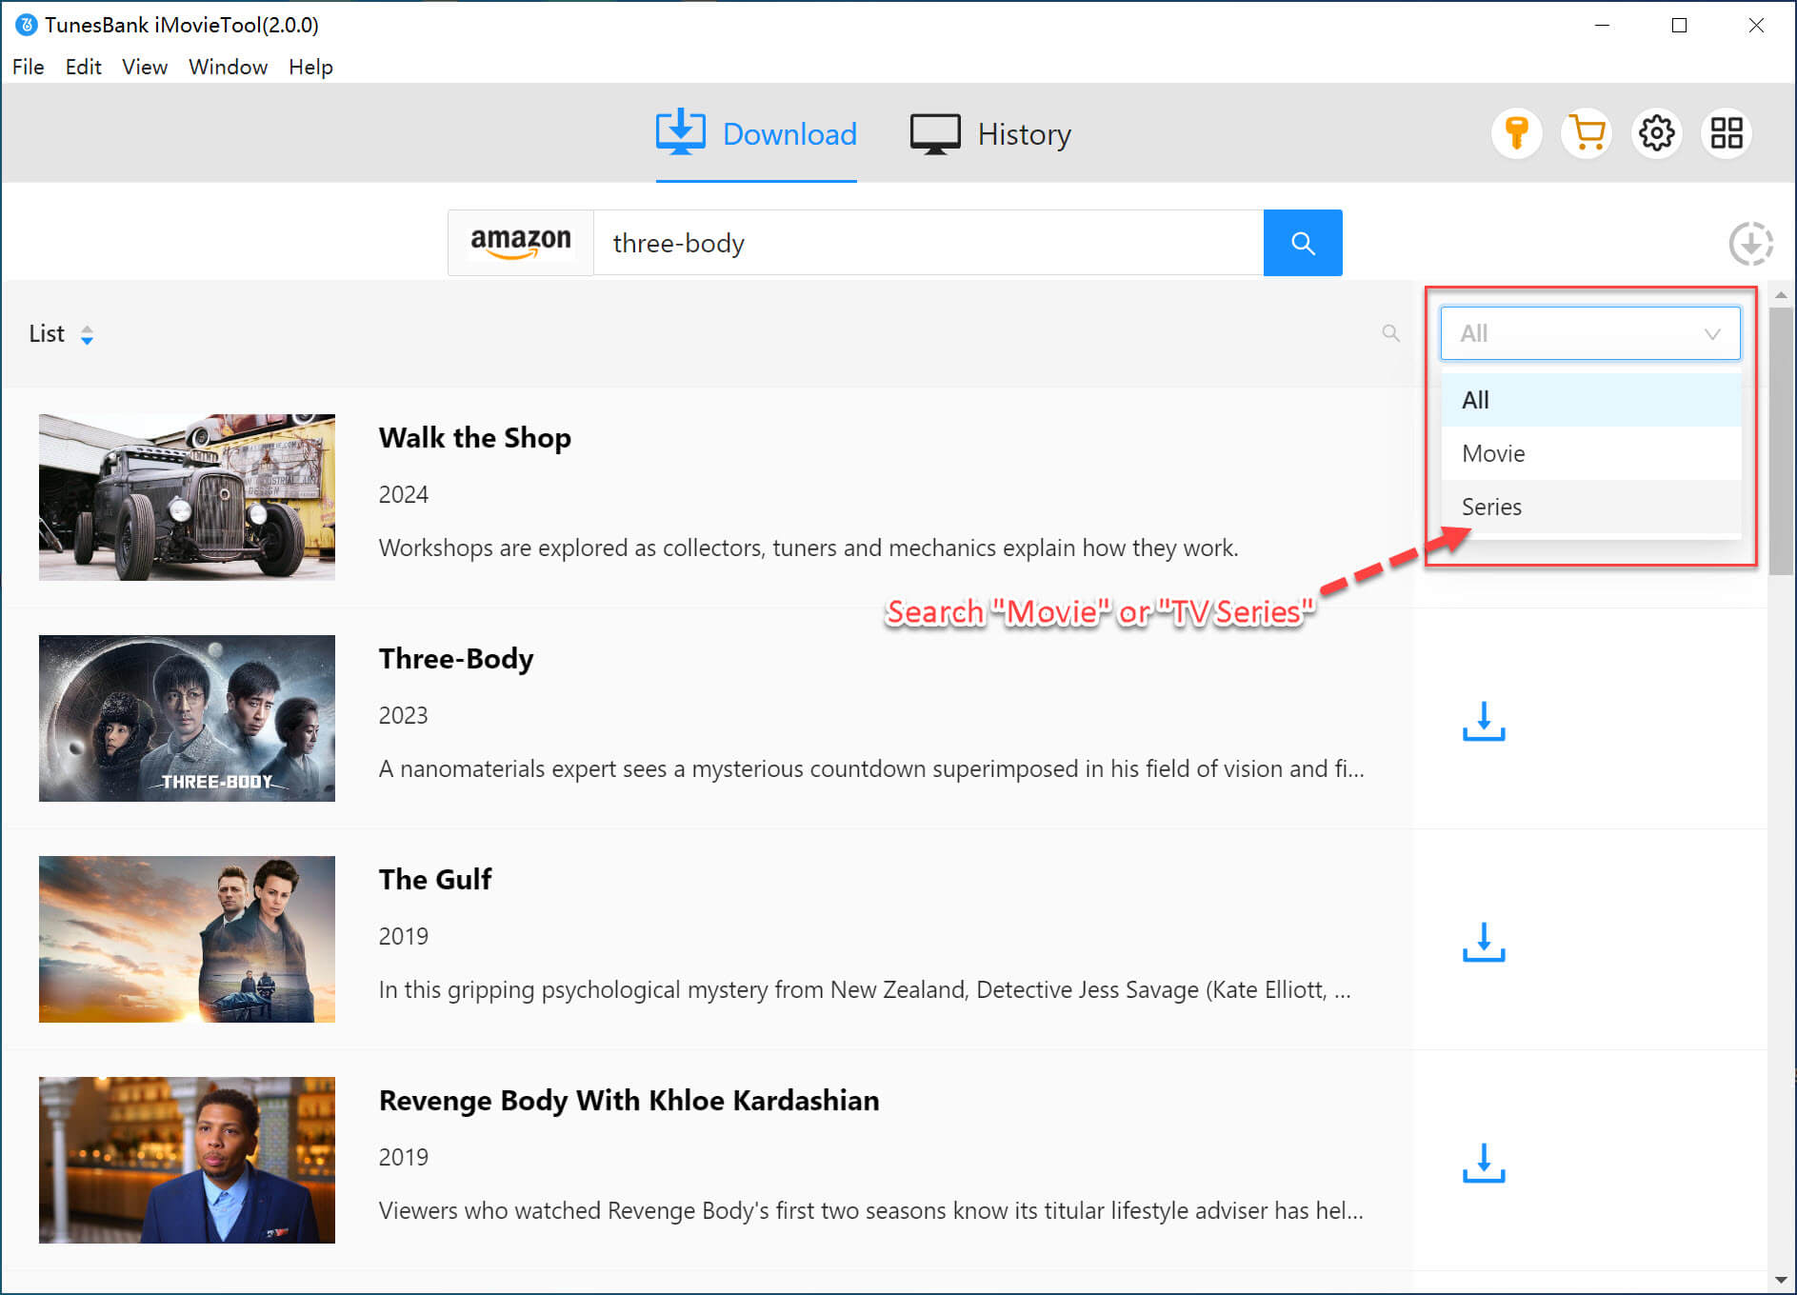The width and height of the screenshot is (1797, 1295).
Task: Open the Window menu
Action: (x=228, y=67)
